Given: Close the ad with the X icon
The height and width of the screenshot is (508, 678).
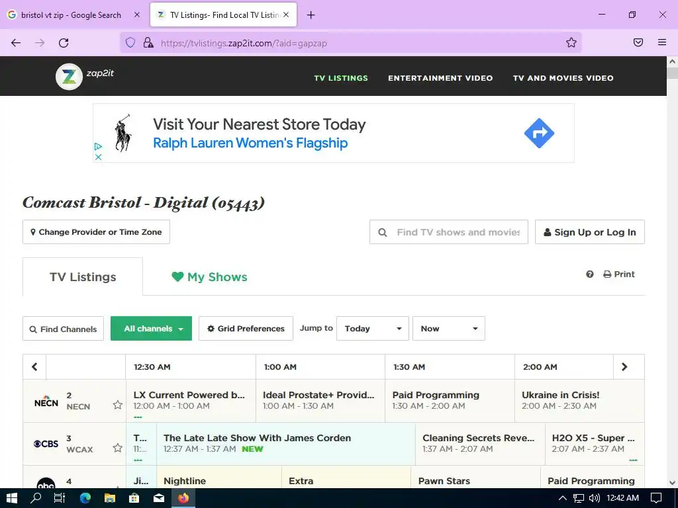Looking at the screenshot, I should [98, 157].
